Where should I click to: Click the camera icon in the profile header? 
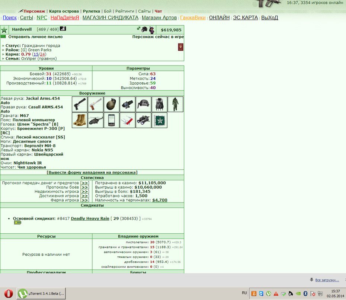[x=144, y=29]
